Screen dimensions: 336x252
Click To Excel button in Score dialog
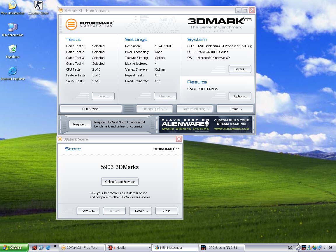pyautogui.click(x=114, y=211)
